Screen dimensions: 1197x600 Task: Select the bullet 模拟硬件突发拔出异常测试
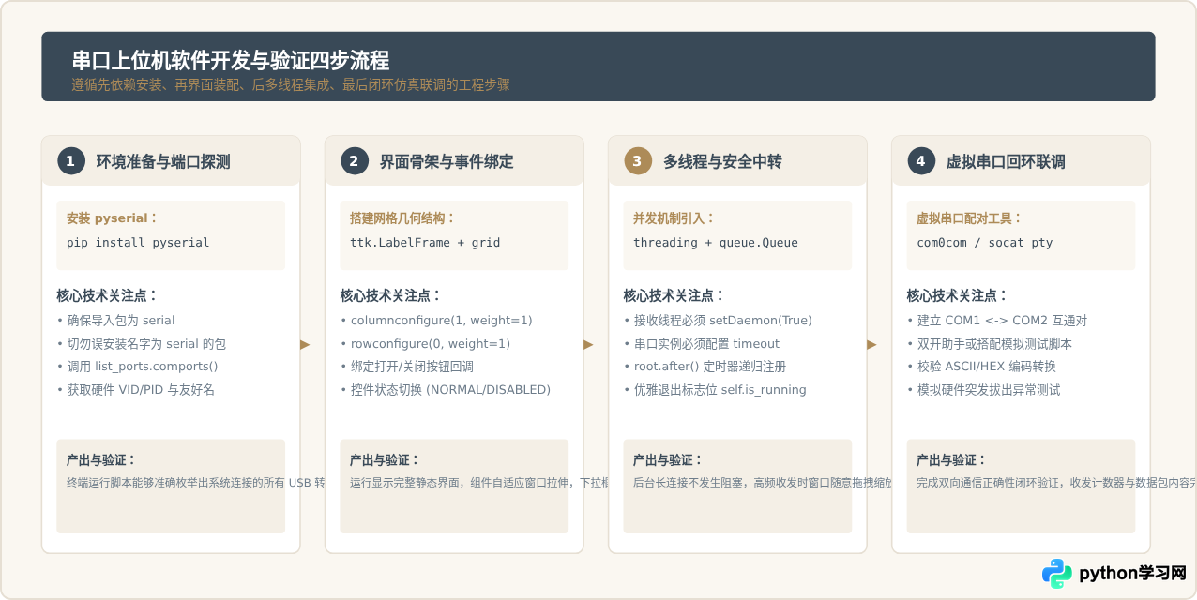click(984, 390)
